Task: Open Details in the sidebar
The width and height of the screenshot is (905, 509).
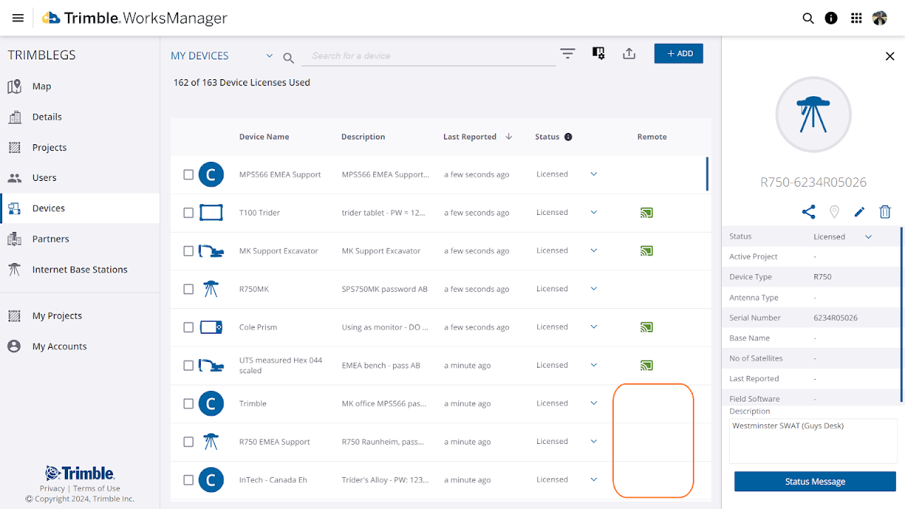Action: tap(80, 117)
